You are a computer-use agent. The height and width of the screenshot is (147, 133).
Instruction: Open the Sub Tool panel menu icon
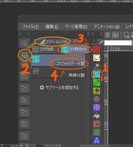click(34, 41)
